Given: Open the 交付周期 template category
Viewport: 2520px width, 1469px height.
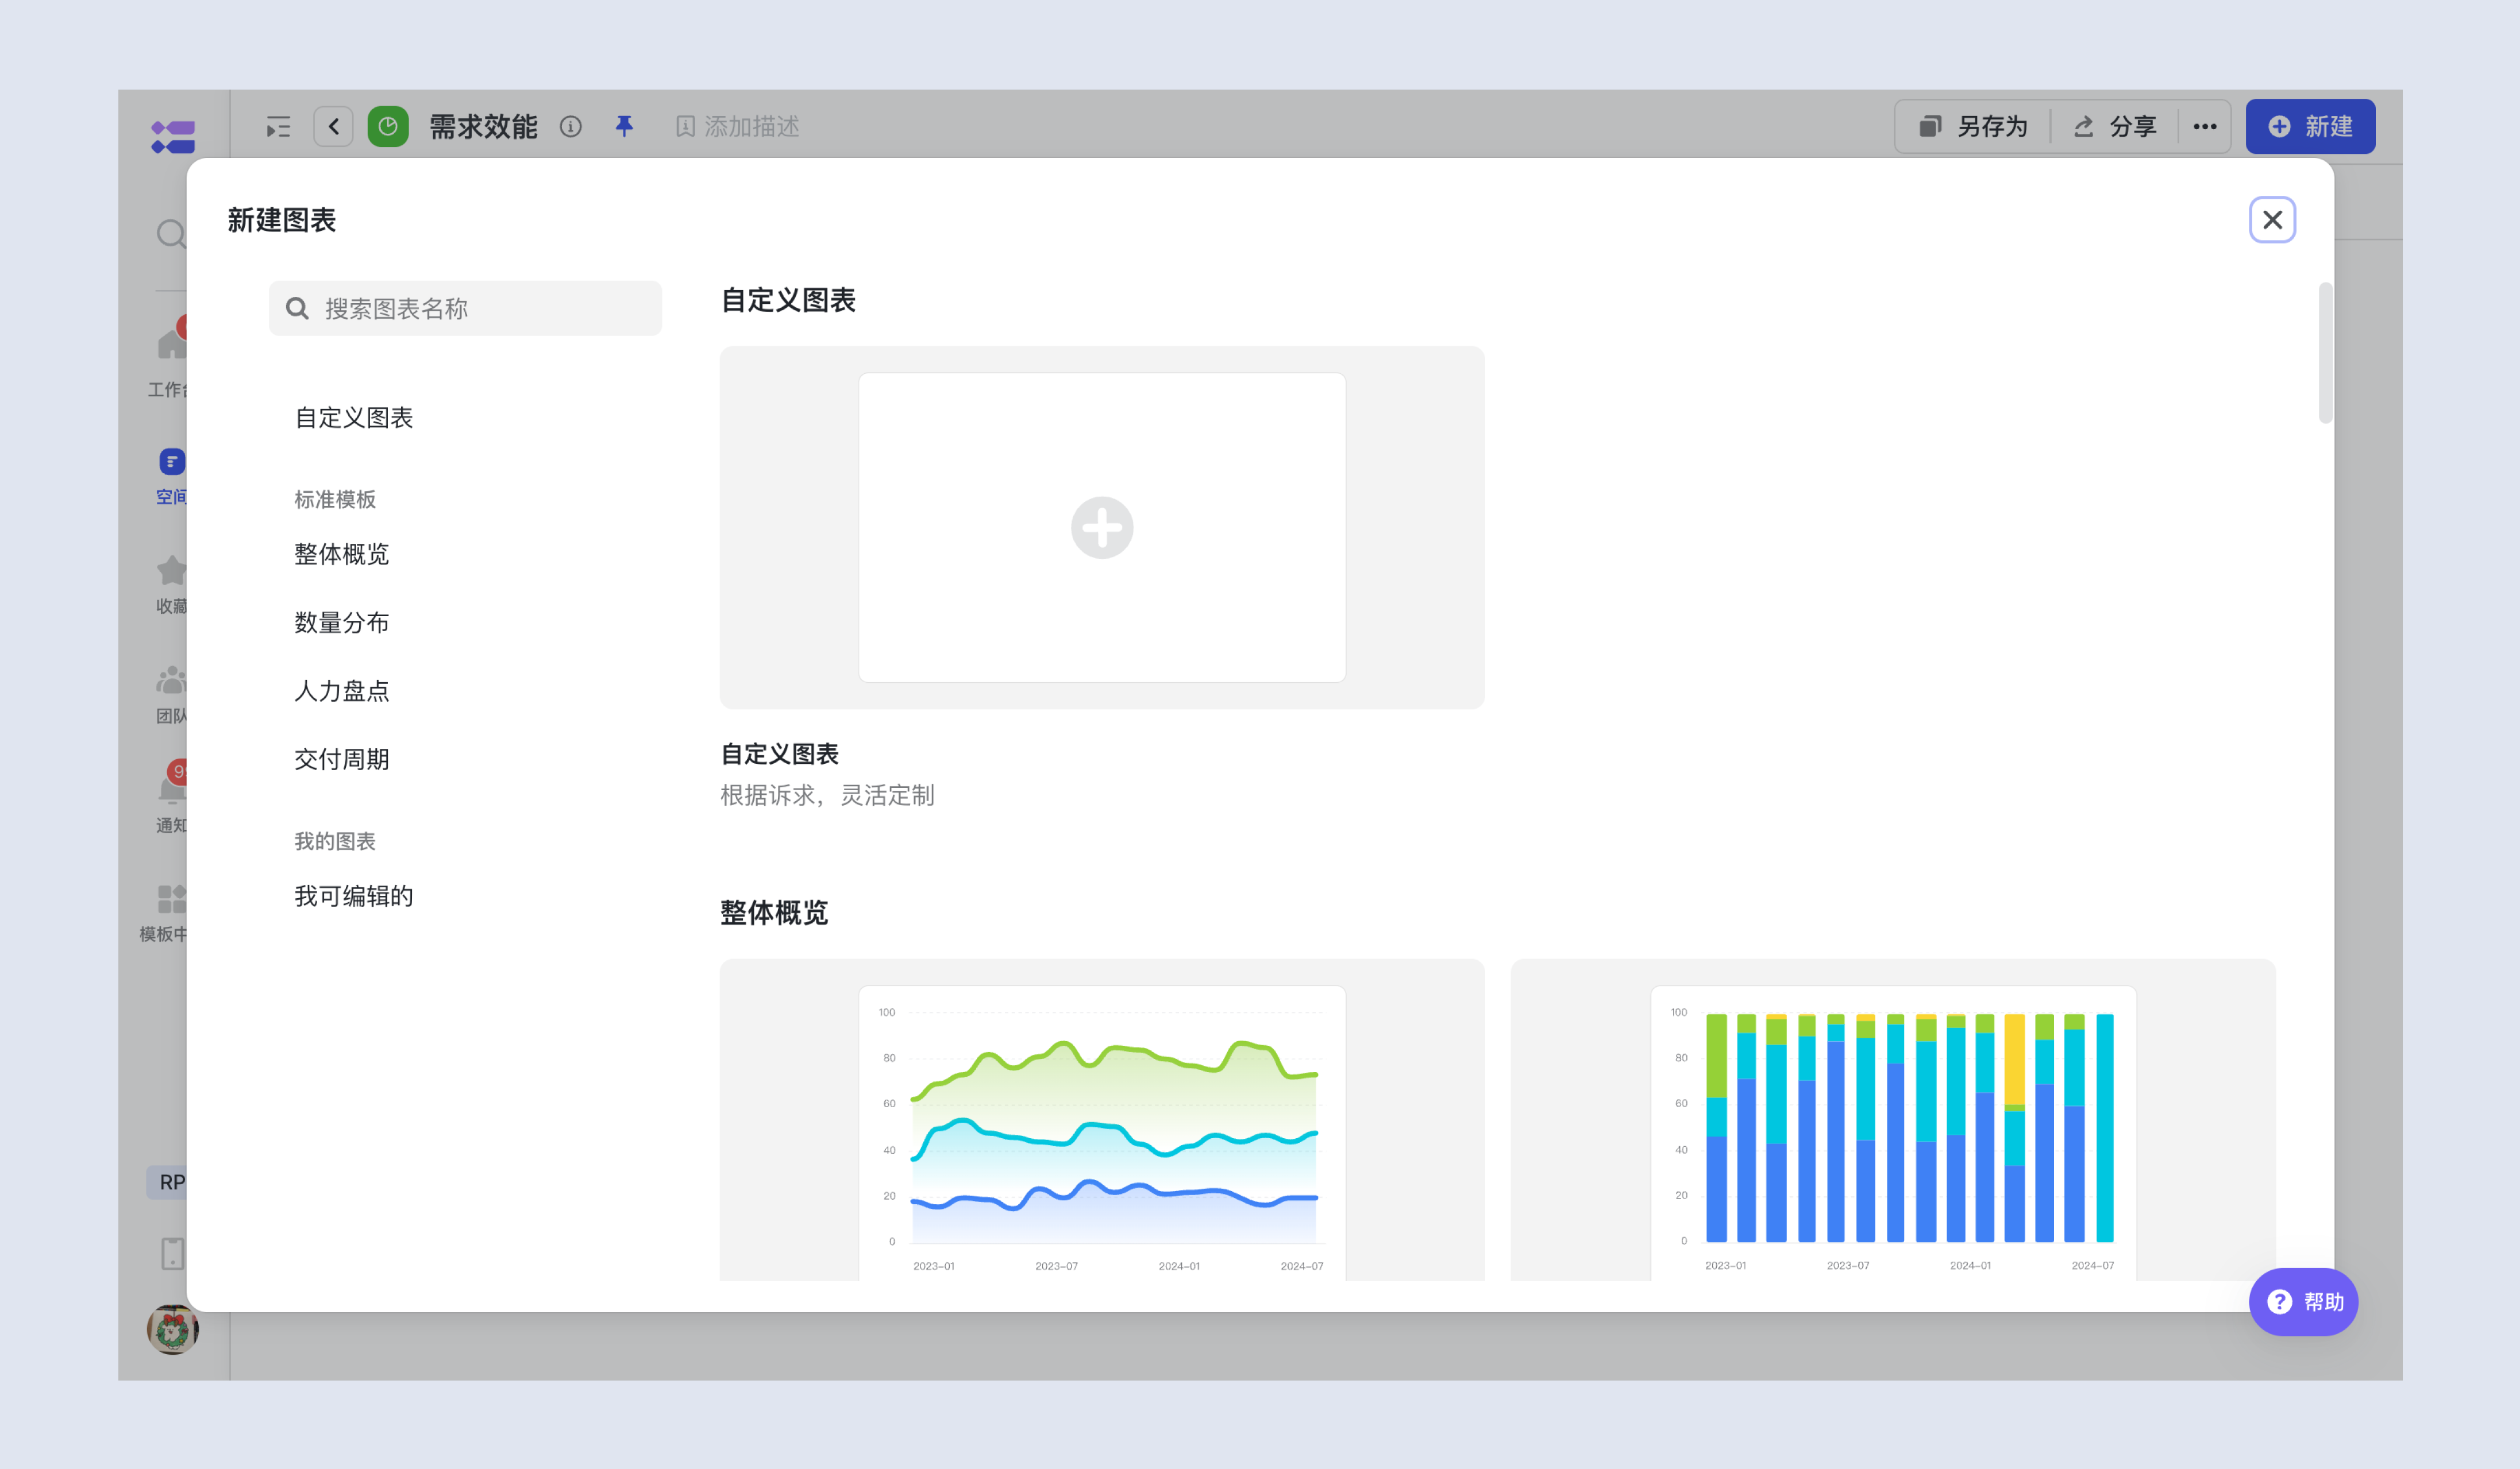Looking at the screenshot, I should coord(342,760).
